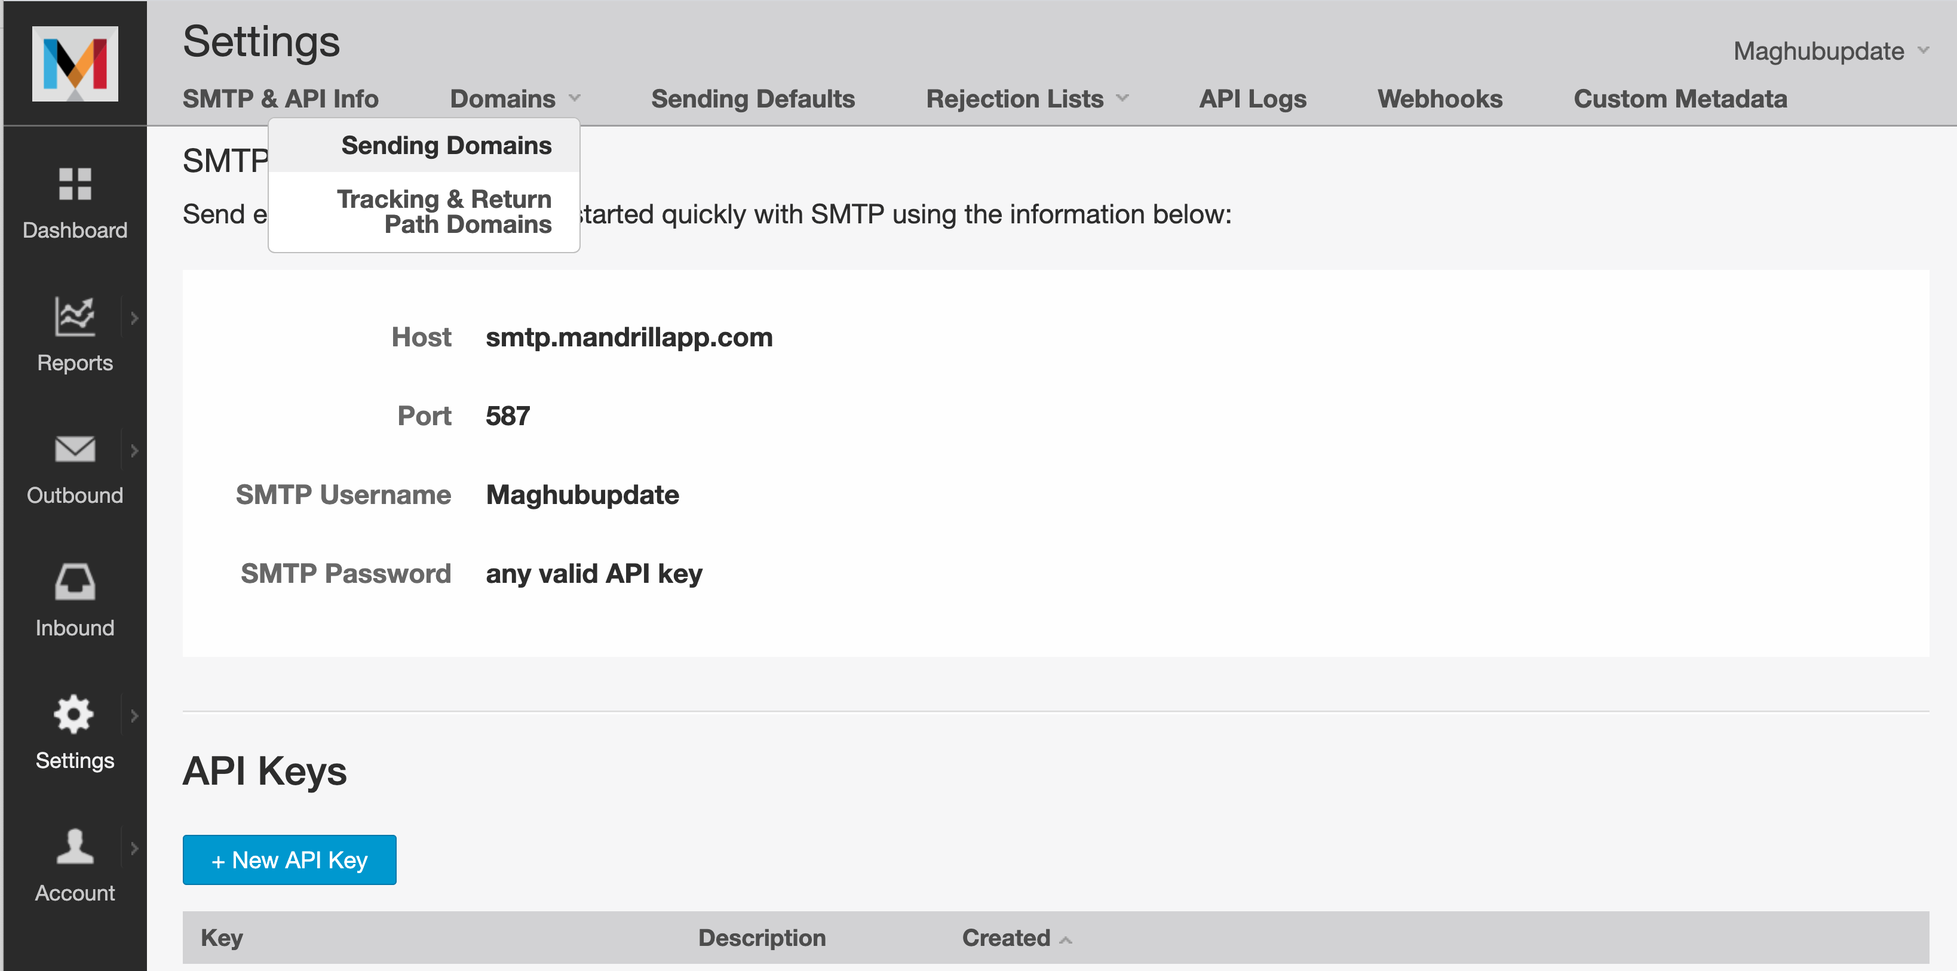The image size is (1957, 971).
Task: Open the API Logs tab
Action: click(x=1252, y=99)
